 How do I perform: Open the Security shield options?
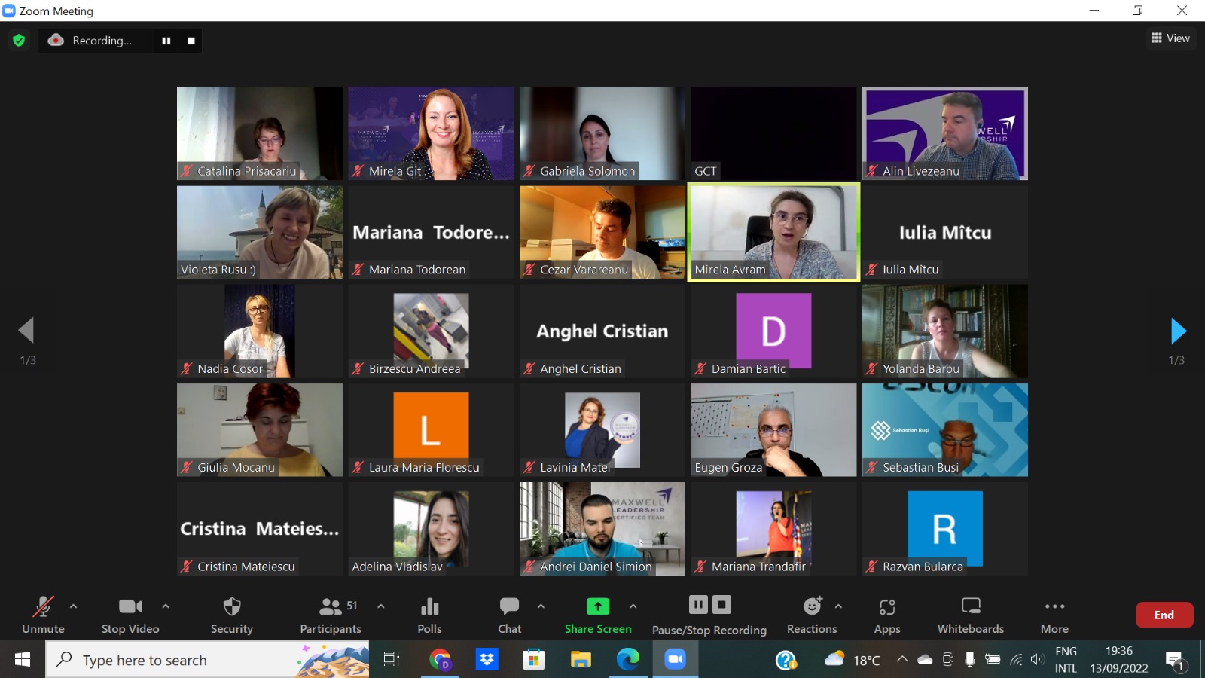coord(232,615)
